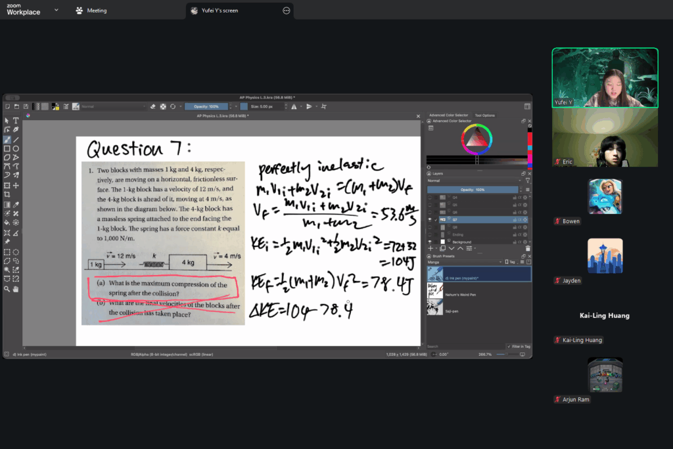Select the Text tool in toolbox
The height and width of the screenshot is (449, 673).
[x=16, y=121]
